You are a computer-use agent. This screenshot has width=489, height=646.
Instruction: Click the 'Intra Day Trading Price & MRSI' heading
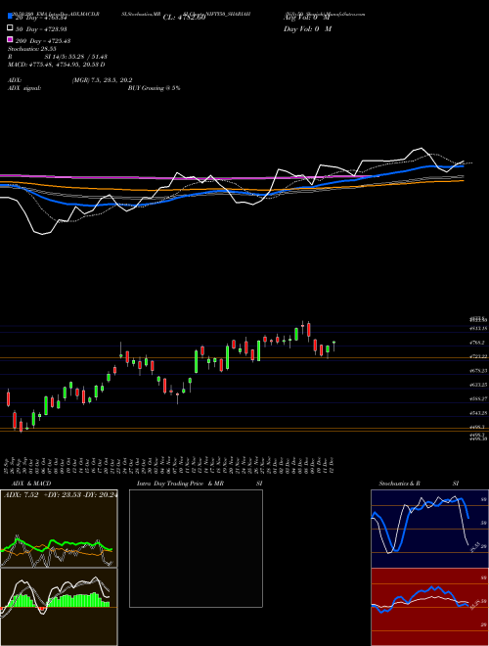tap(200, 484)
